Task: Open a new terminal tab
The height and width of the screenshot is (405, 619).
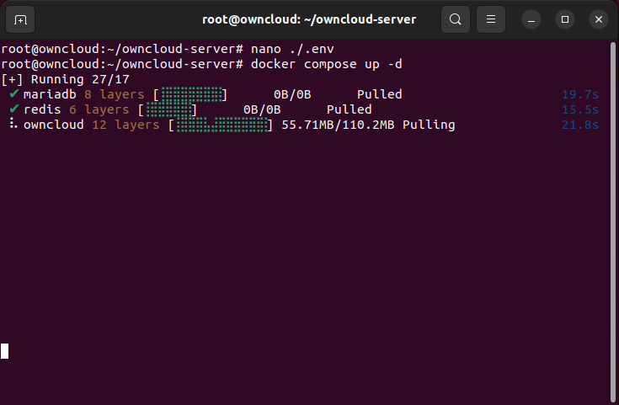Action: [20, 19]
